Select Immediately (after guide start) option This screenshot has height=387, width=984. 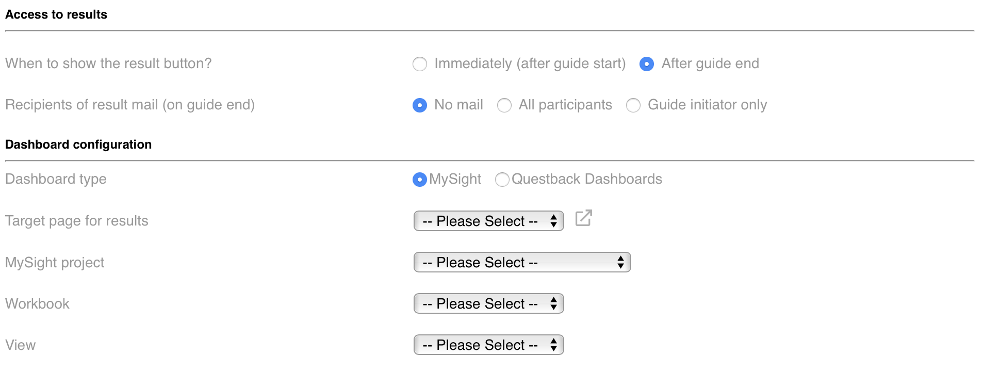click(420, 64)
